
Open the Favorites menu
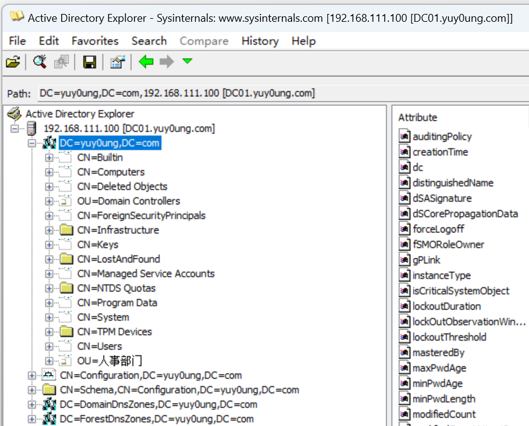click(x=95, y=41)
